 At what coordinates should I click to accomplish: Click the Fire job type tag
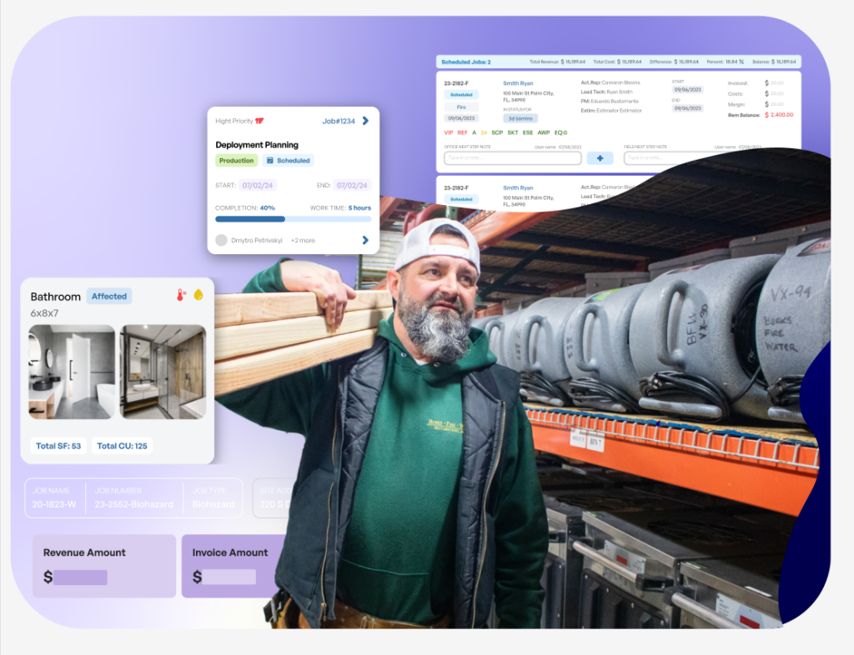pos(461,107)
